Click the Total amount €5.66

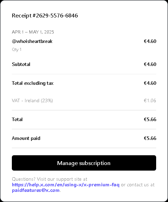click(150, 119)
